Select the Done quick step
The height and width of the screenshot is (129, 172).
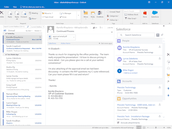(x=63, y=17)
